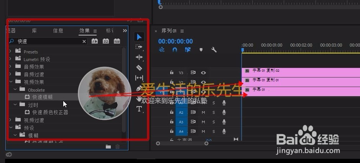The image size is (360, 163).
Task: Expand the Presets folder
Action: (x=10, y=52)
